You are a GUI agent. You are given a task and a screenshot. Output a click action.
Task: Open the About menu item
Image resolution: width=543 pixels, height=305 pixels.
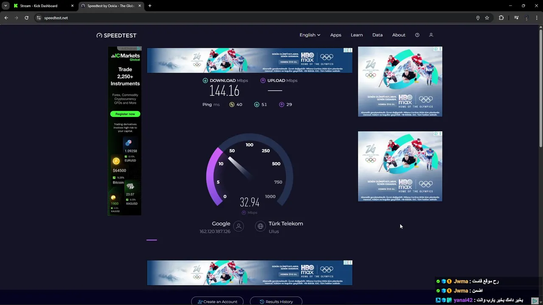click(399, 35)
